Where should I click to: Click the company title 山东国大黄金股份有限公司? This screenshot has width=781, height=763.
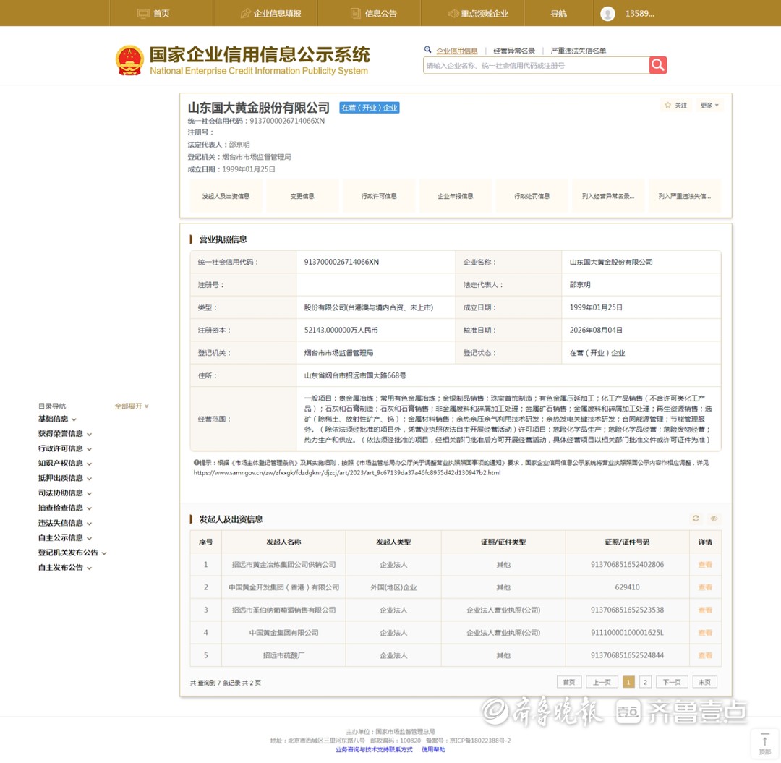[x=258, y=108]
